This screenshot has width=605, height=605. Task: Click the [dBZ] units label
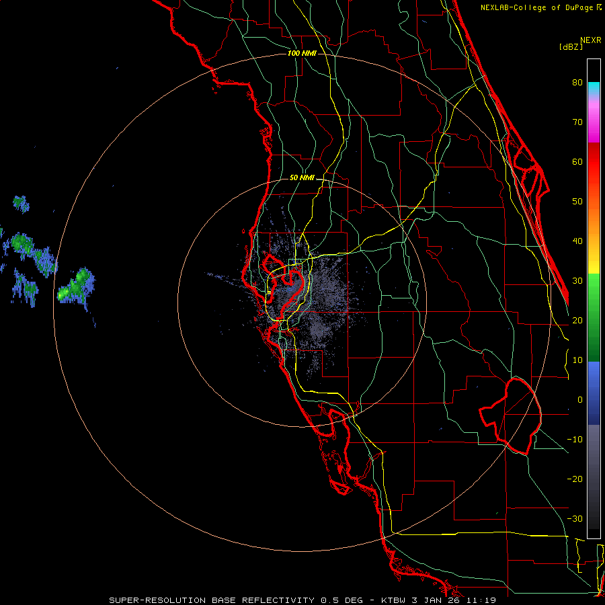571,47
